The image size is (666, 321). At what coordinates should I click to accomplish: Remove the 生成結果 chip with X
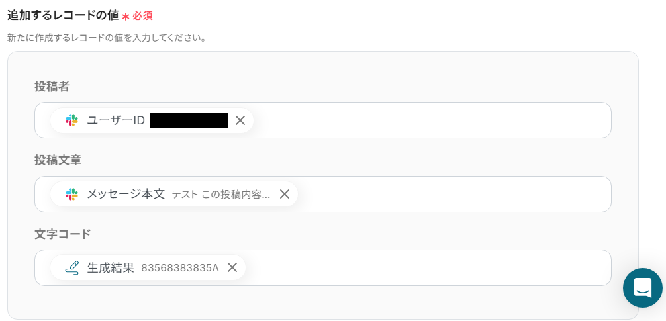(x=232, y=267)
